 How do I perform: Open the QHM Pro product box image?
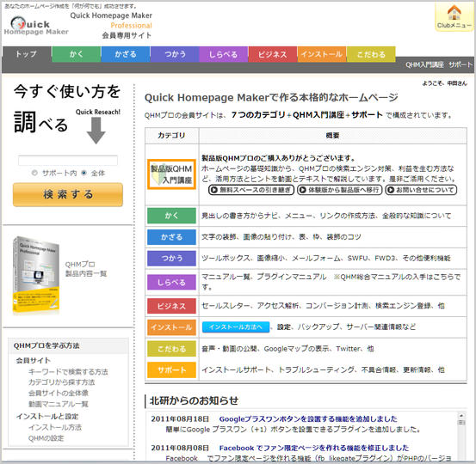pos(36,275)
